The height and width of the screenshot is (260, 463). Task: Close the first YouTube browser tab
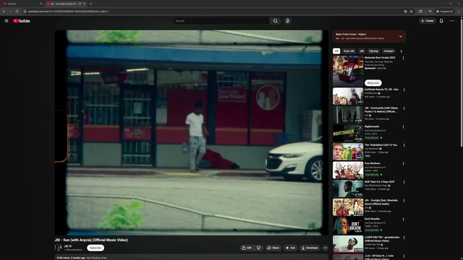(x=41, y=4)
